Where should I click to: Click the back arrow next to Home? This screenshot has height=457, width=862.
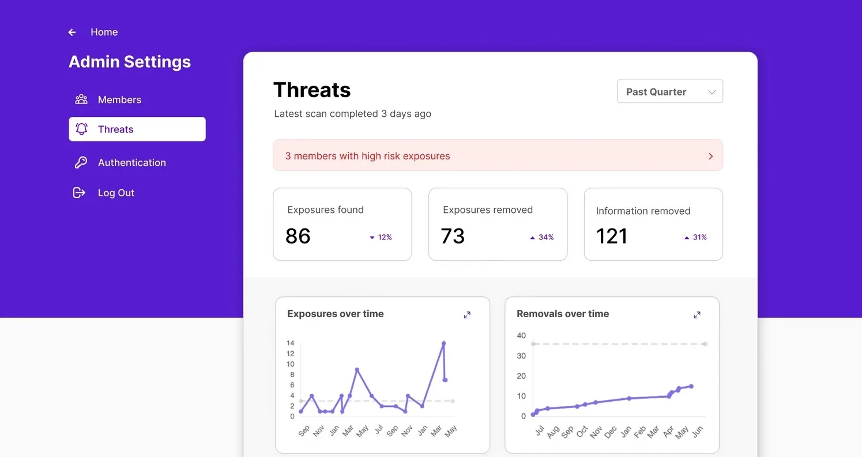pyautogui.click(x=71, y=32)
